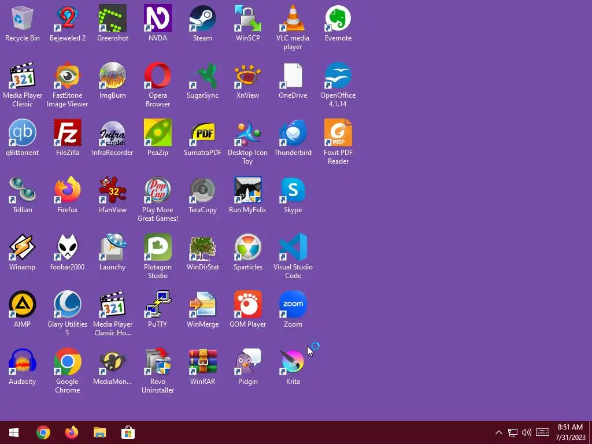
Task: Select the NVDA shortcut icon
Action: (157, 18)
